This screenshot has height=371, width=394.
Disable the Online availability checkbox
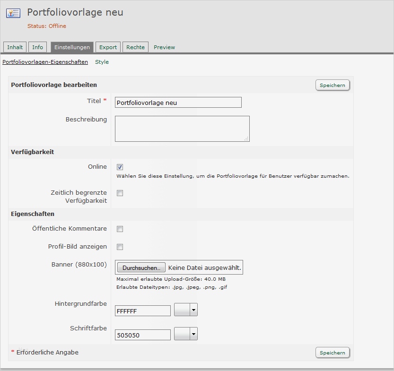[120, 166]
